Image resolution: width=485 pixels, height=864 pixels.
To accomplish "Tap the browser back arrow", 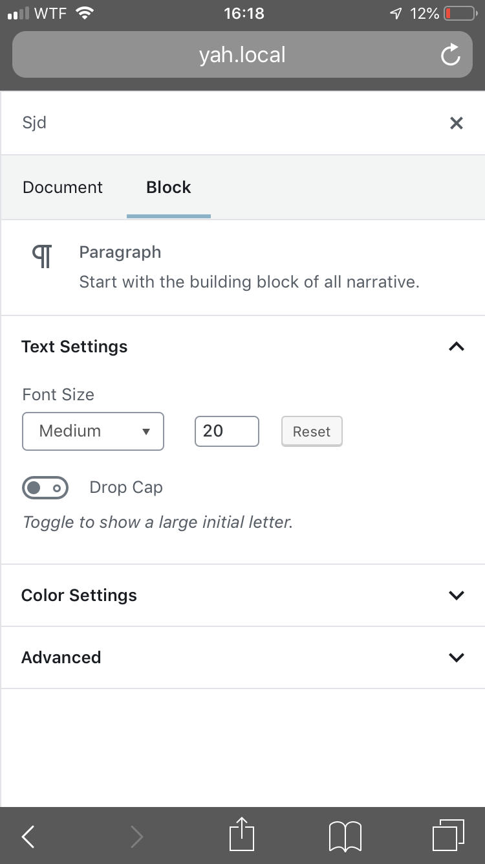I will [x=28, y=836].
